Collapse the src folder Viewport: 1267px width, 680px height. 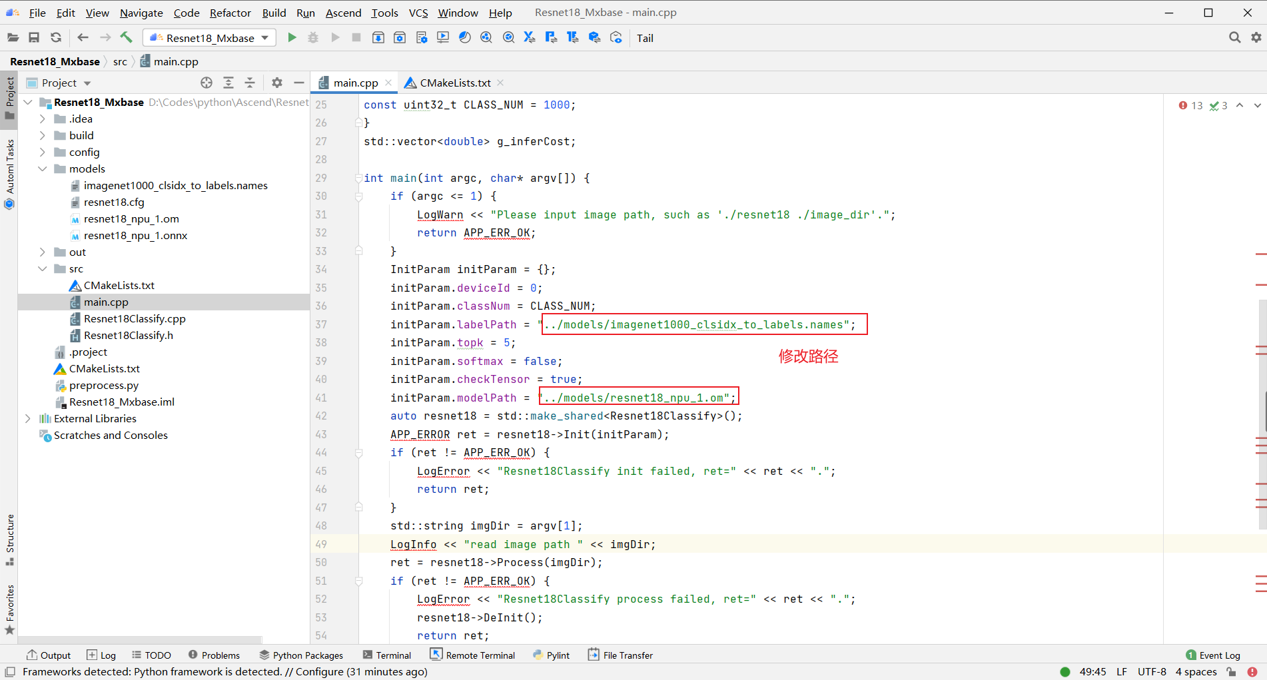(43, 268)
